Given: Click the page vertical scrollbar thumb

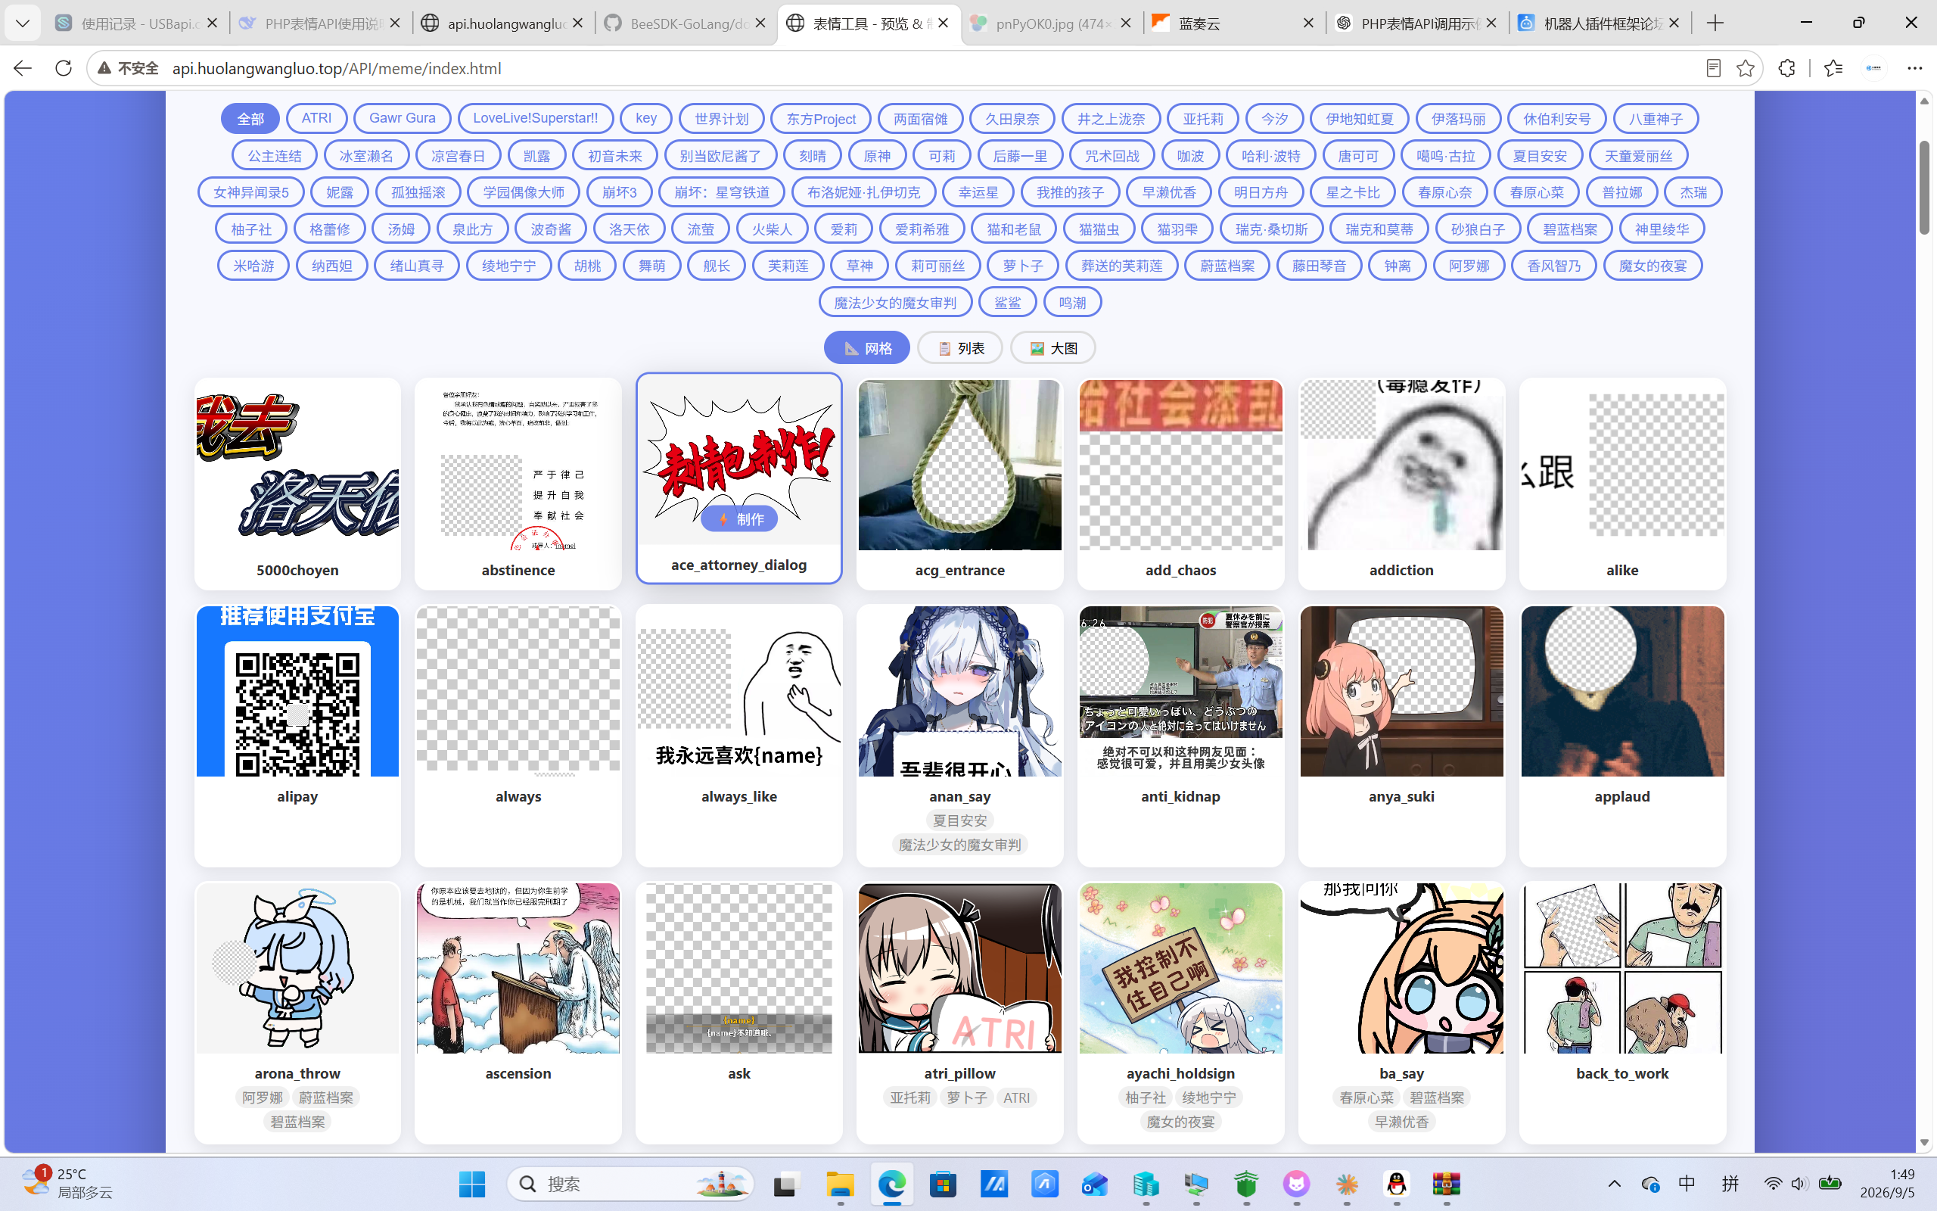Looking at the screenshot, I should (x=1924, y=188).
